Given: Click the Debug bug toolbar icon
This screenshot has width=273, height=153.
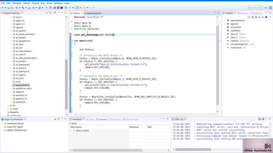Looking at the screenshot, I should tap(33, 8).
